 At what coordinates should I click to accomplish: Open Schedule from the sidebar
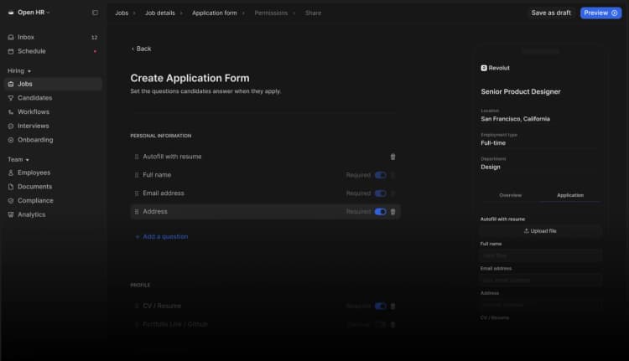click(x=53, y=51)
